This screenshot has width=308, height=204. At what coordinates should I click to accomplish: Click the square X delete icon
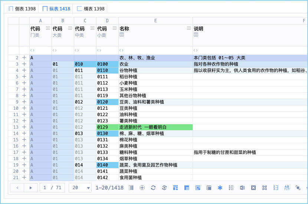253,188
